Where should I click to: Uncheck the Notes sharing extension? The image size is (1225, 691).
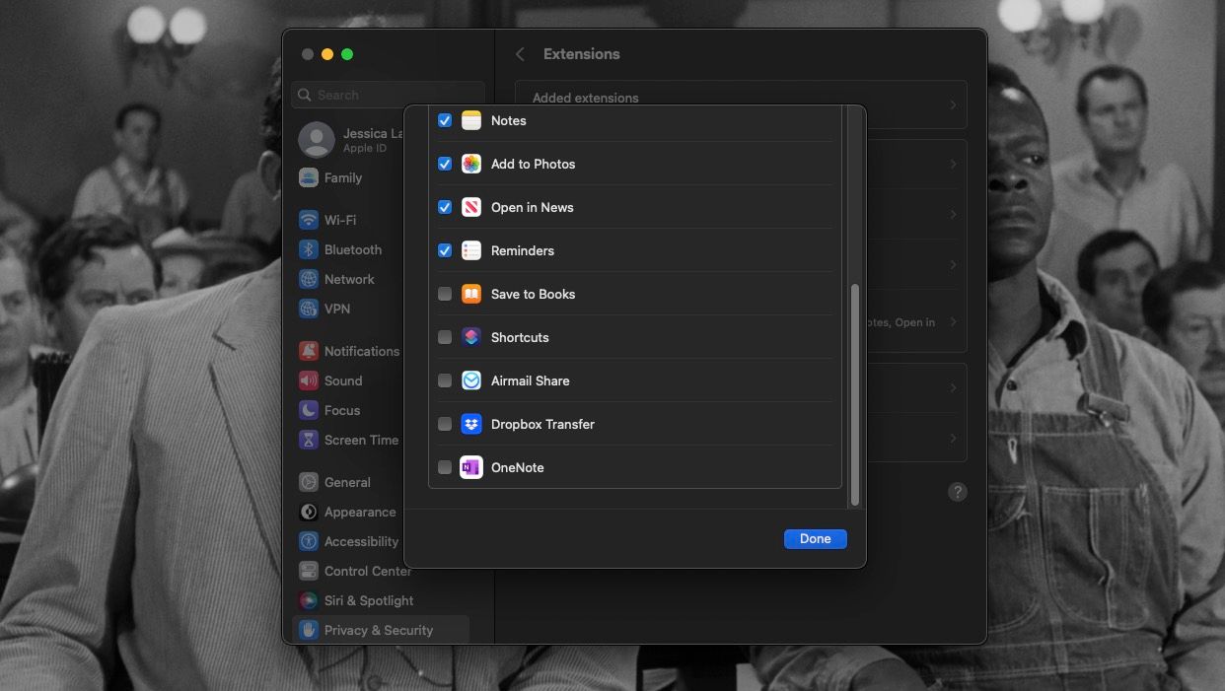point(445,120)
